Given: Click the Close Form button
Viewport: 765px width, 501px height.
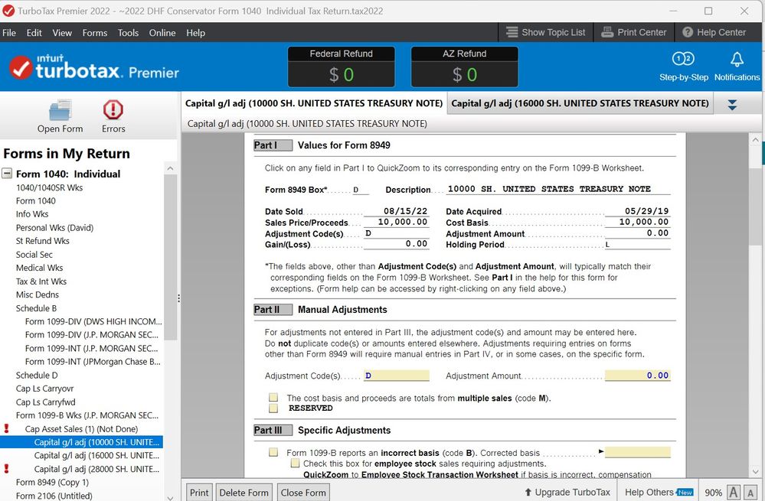Looking at the screenshot, I should [x=303, y=493].
